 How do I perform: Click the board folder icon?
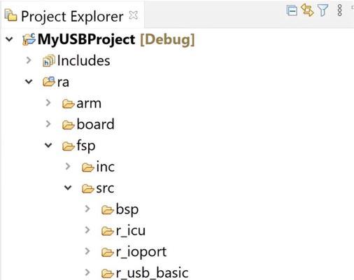(69, 125)
